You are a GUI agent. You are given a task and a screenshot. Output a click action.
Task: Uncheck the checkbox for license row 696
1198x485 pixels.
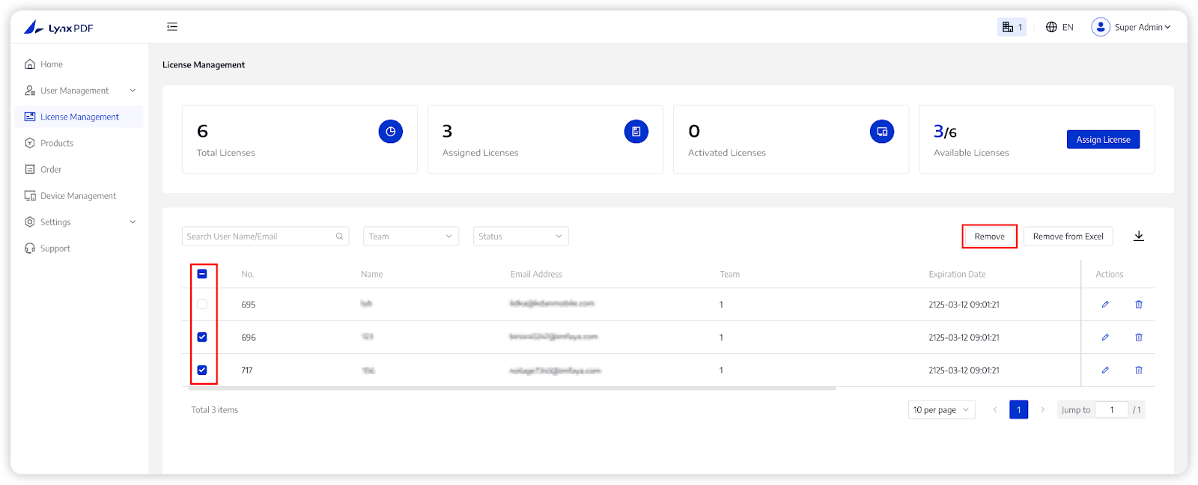[202, 338]
